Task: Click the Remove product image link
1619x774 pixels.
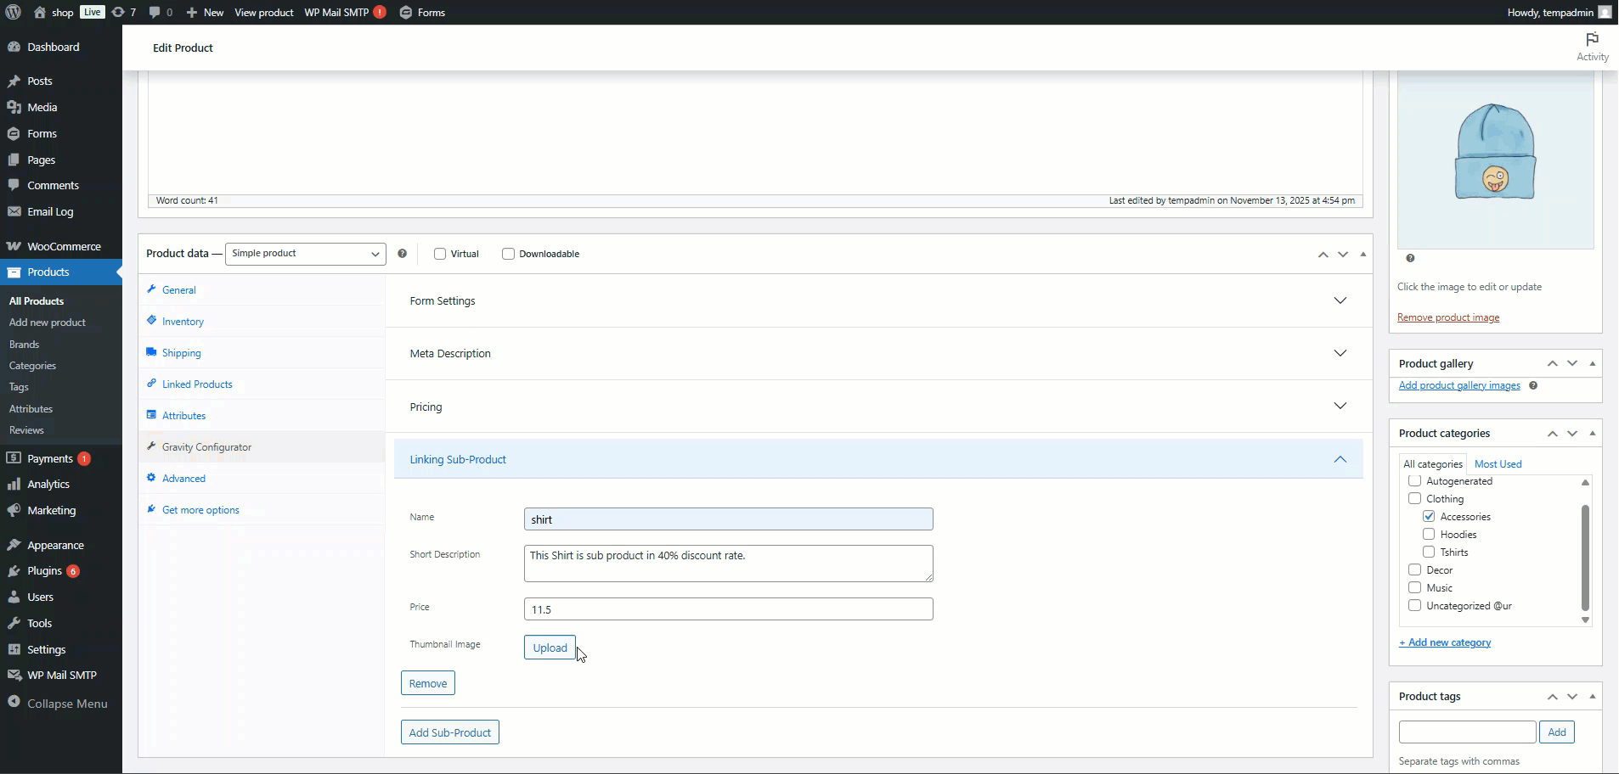Action: 1448,317
